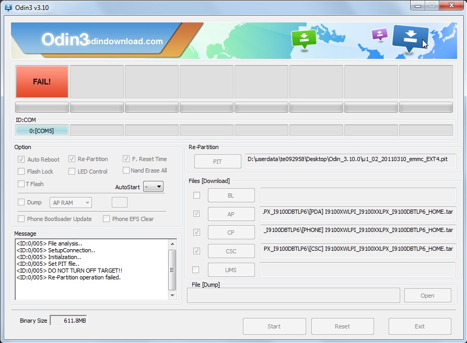Click the File Dump path field

(294, 296)
